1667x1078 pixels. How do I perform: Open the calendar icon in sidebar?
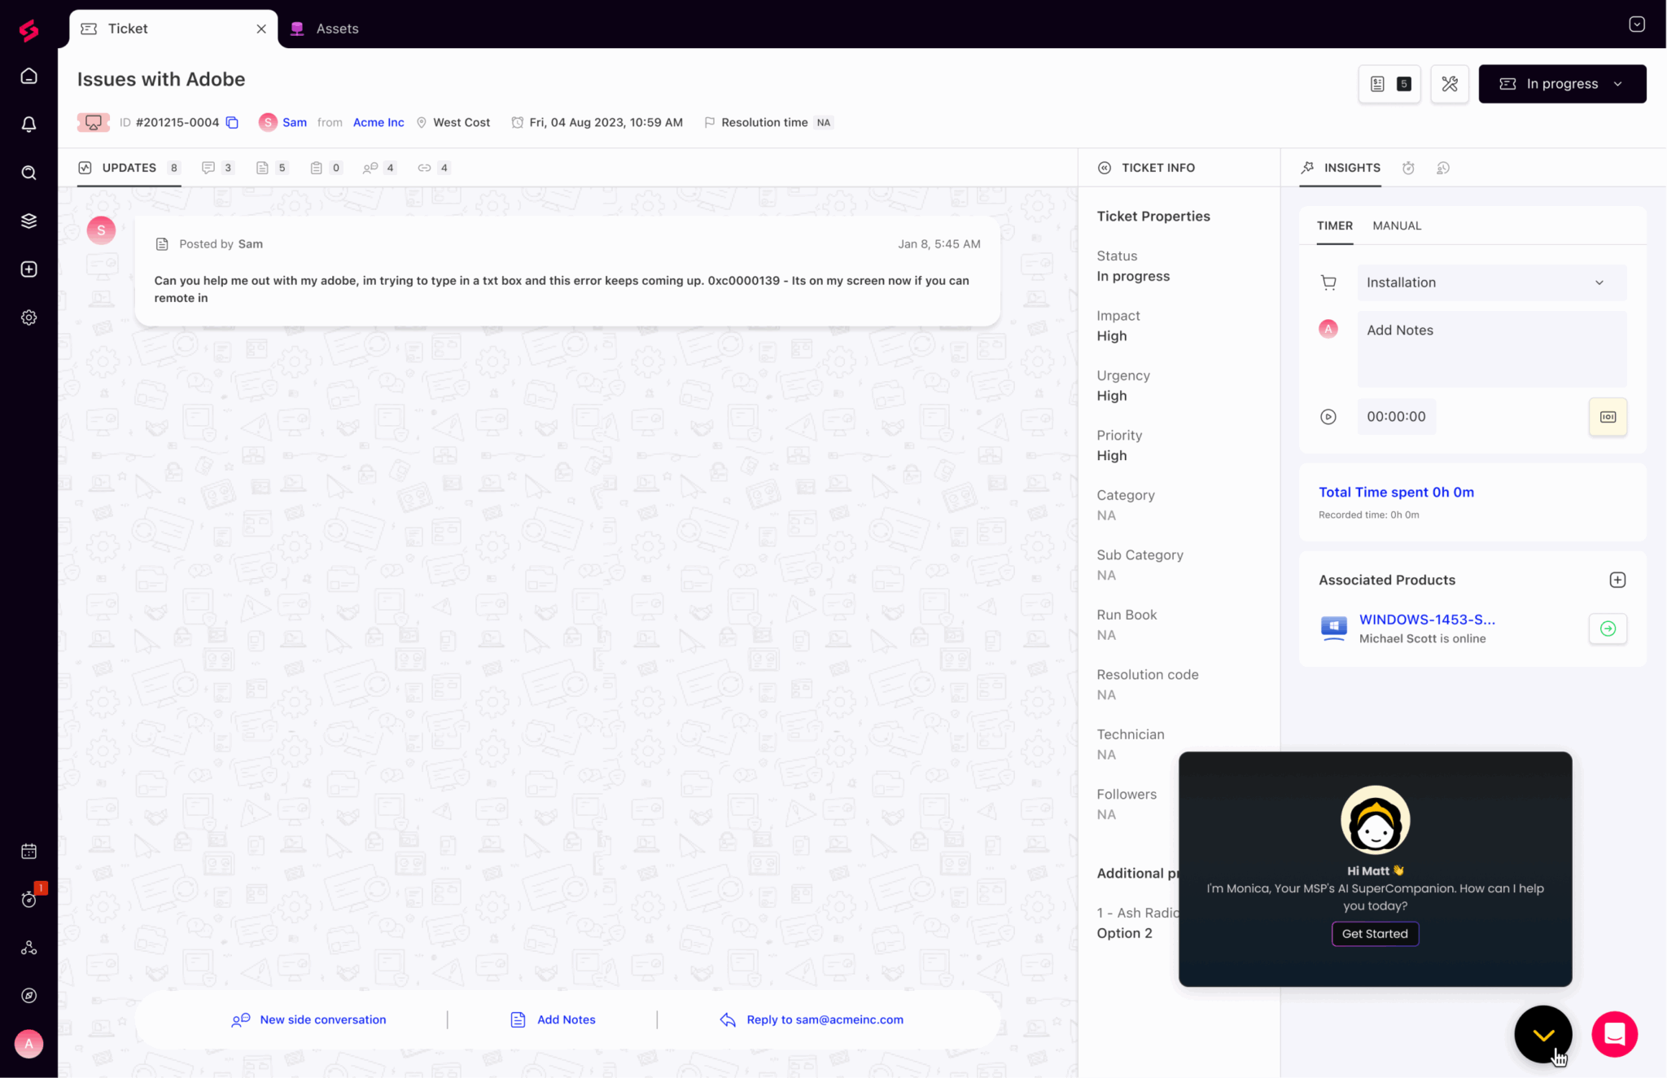click(x=28, y=852)
